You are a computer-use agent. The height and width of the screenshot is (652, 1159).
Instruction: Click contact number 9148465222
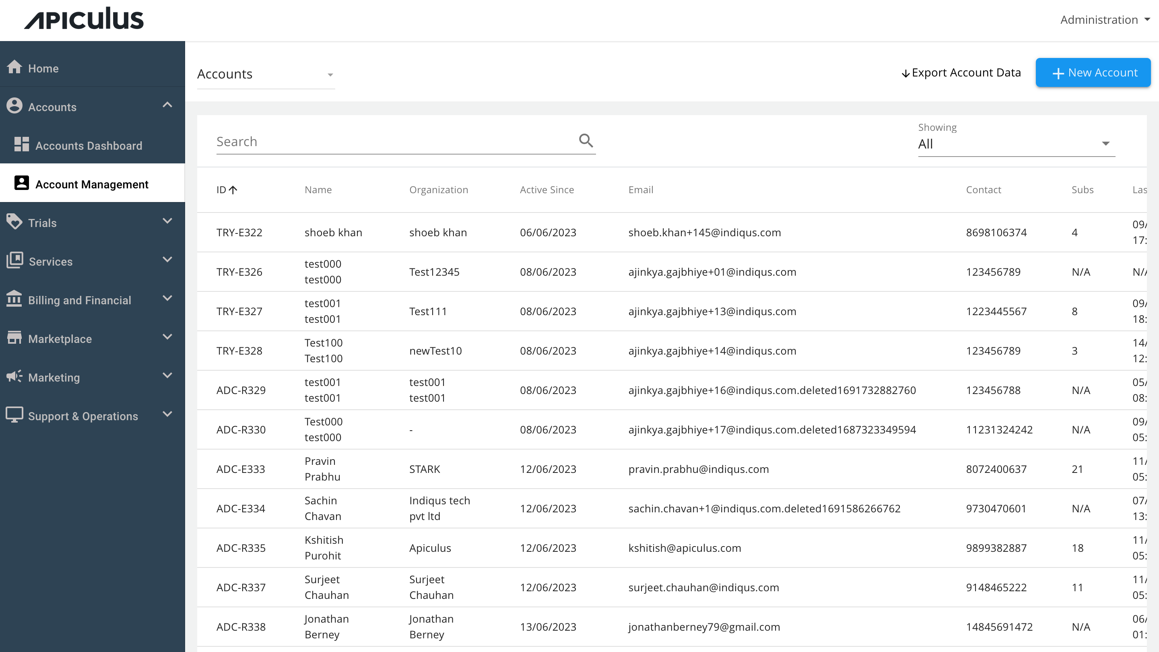tap(996, 588)
